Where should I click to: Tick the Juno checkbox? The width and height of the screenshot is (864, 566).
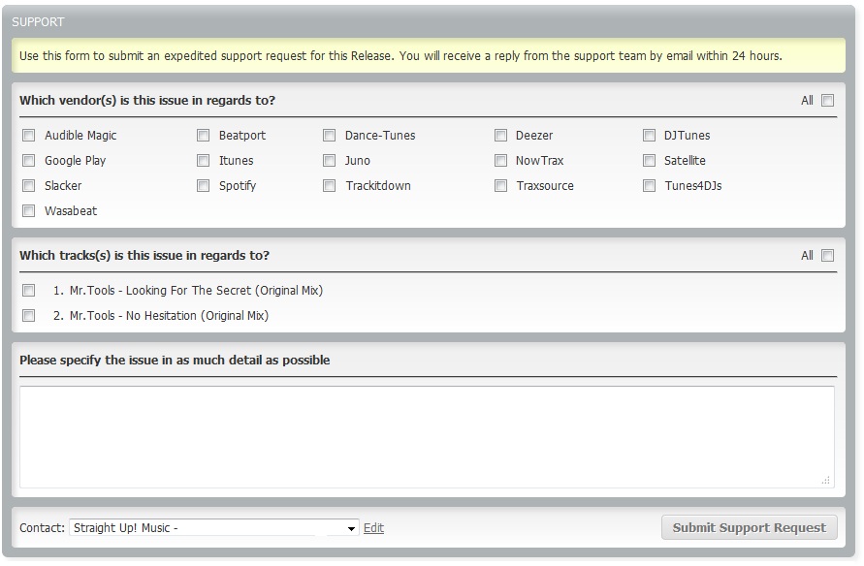coord(329,161)
